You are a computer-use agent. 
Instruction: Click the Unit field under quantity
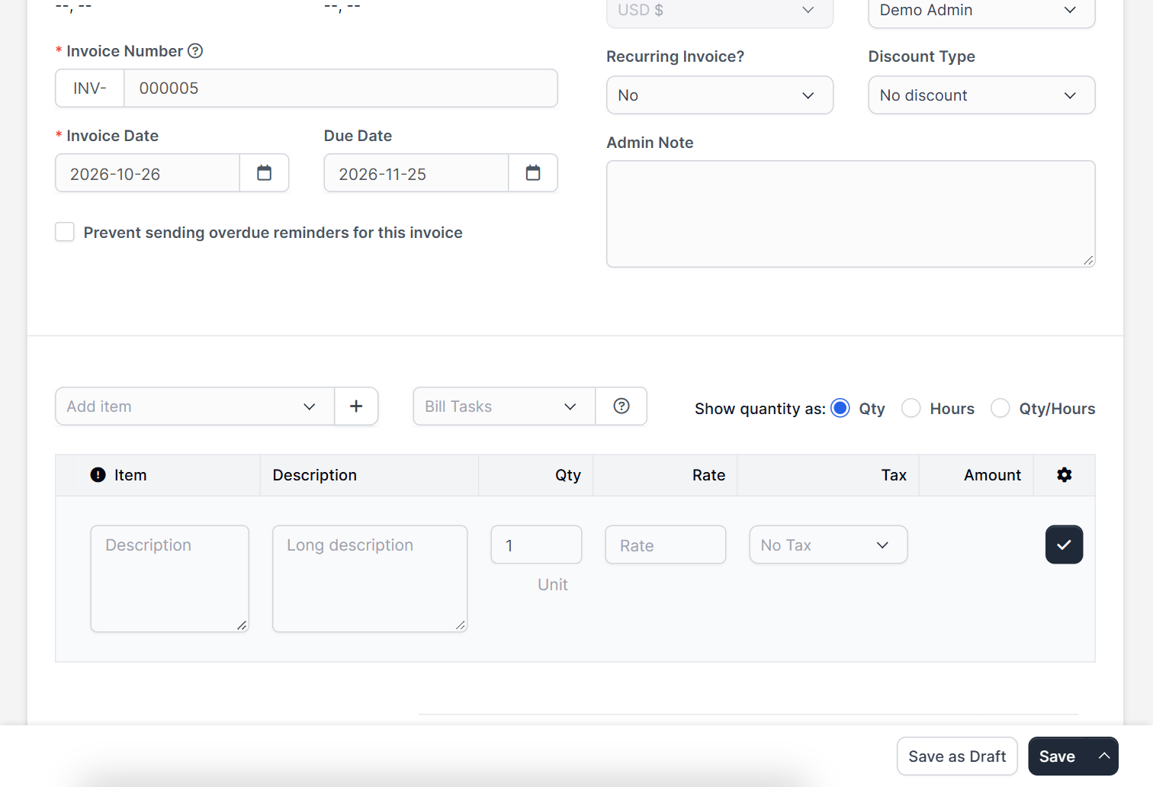[x=552, y=585]
